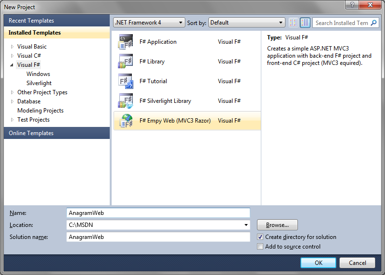Click the Cancel button
385x275 pixels.
pyautogui.click(x=357, y=262)
